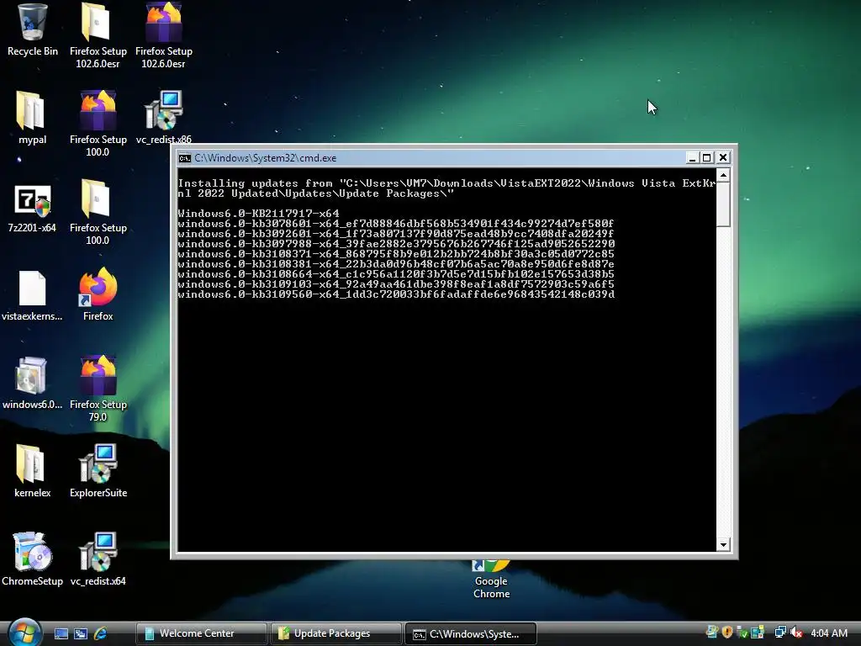Open the Recycle Bin desktop icon

click(x=32, y=30)
